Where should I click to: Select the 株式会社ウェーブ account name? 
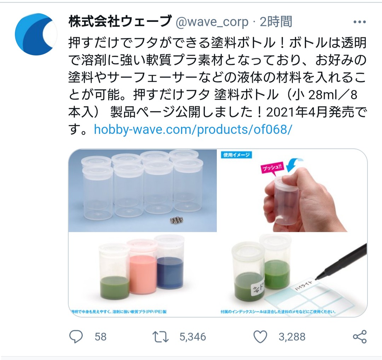tap(120, 22)
